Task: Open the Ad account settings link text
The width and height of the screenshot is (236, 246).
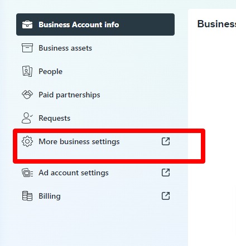Action: point(74,173)
